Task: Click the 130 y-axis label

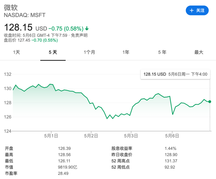Action: pos(7,88)
